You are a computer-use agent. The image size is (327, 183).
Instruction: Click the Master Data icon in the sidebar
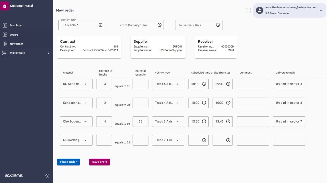5,53
